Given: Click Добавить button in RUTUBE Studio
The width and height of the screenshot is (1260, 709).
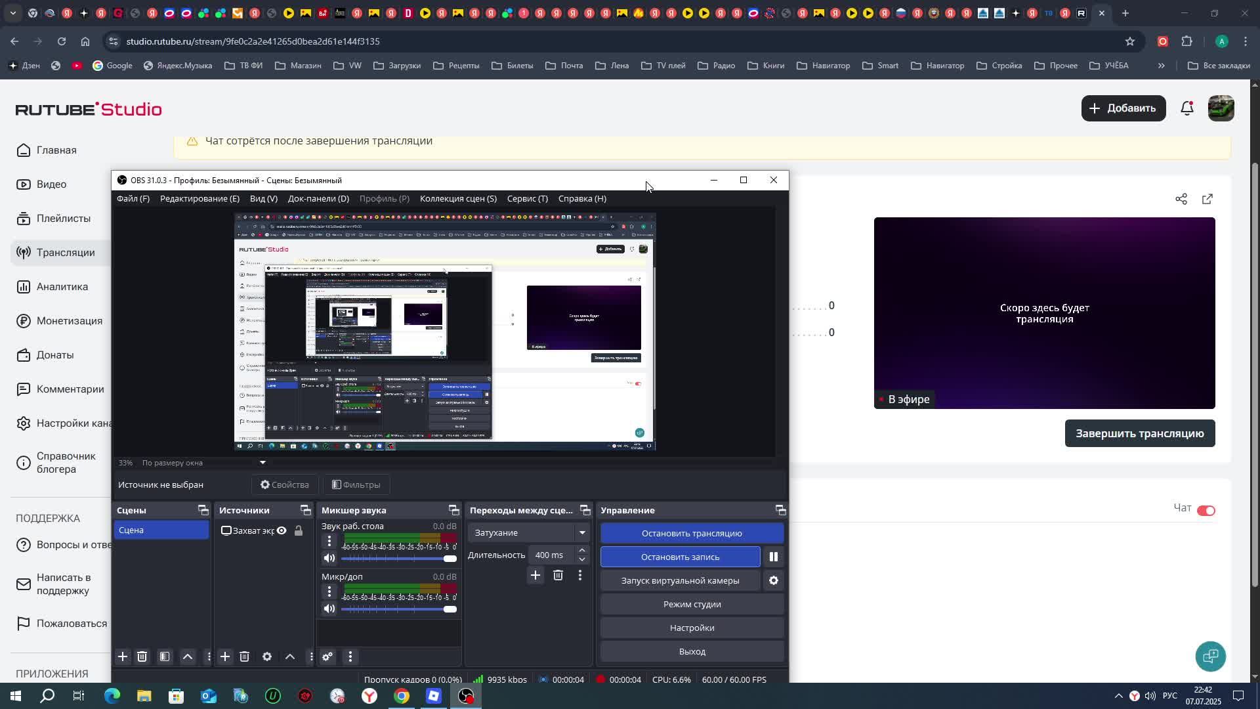Looking at the screenshot, I should point(1123,108).
